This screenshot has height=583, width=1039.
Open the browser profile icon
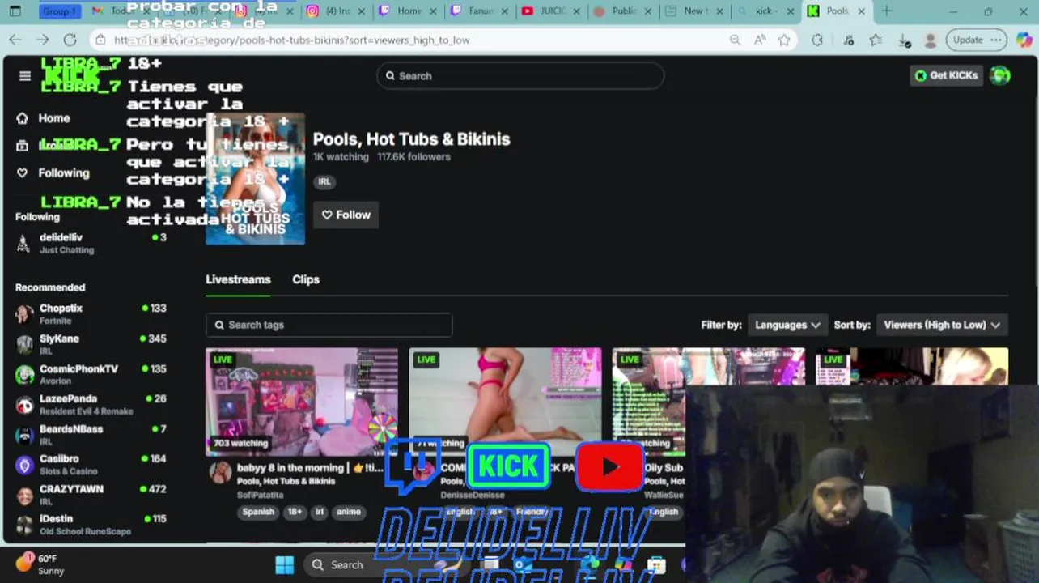pyautogui.click(x=931, y=40)
